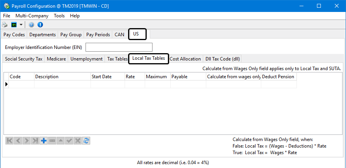Click the blue exclamation info icon

[x=40, y=25]
